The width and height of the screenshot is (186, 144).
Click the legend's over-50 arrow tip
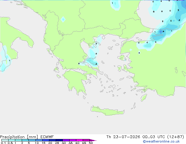tap(93, 140)
